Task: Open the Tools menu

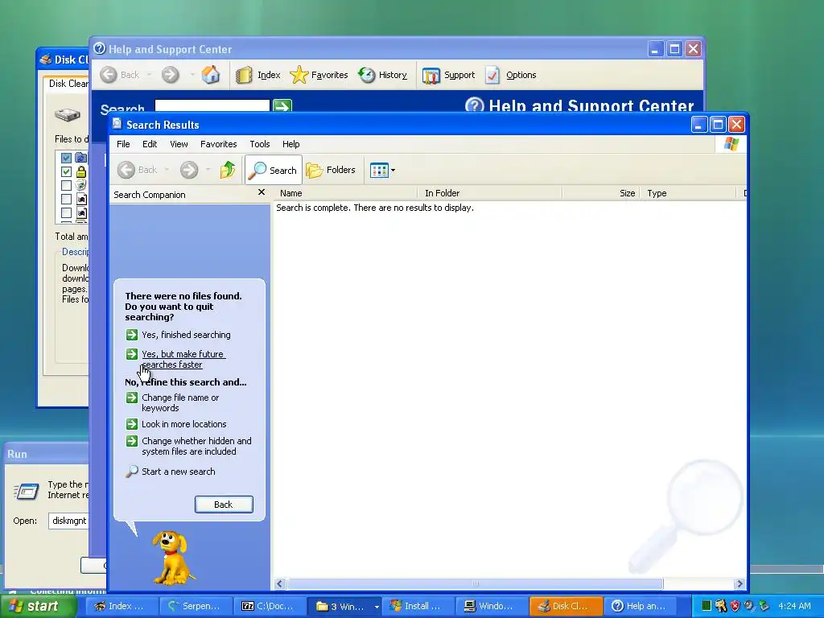Action: tap(260, 144)
